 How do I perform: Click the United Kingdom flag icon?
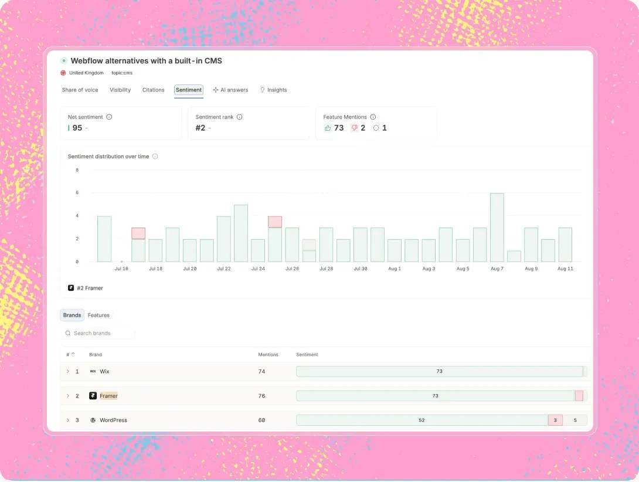coord(63,73)
